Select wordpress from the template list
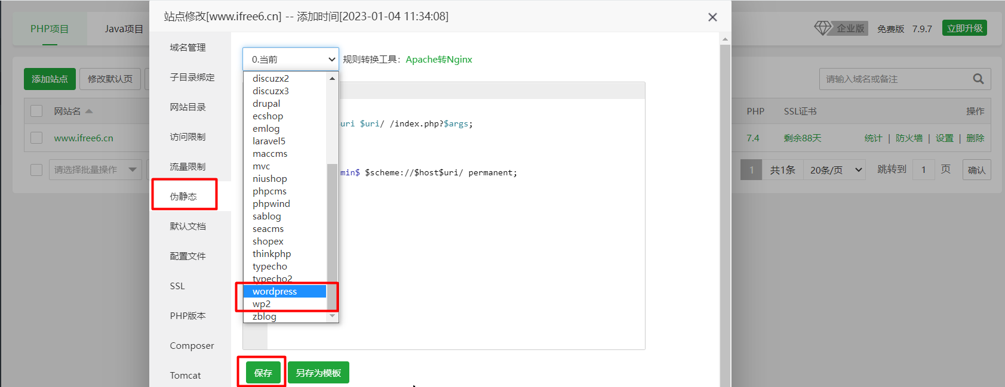This screenshot has width=1005, height=387. pyautogui.click(x=275, y=291)
